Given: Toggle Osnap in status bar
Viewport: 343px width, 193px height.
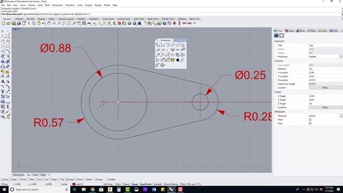Looking at the screenshot, I should 135,184.
